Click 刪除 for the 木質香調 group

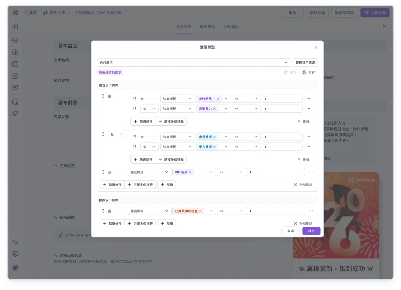303,159
